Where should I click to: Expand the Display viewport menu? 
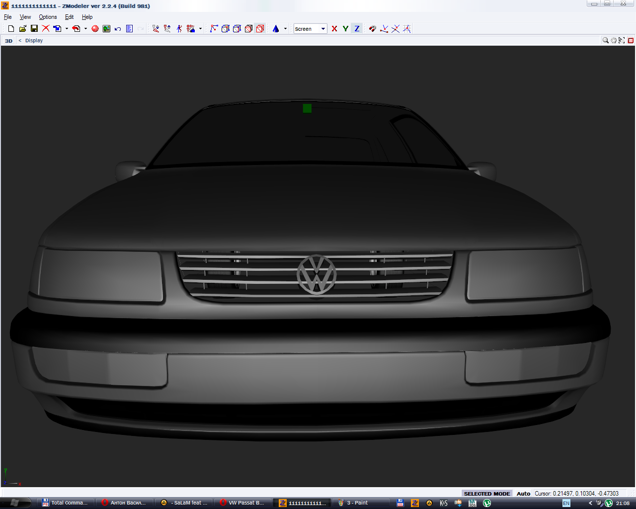click(34, 40)
